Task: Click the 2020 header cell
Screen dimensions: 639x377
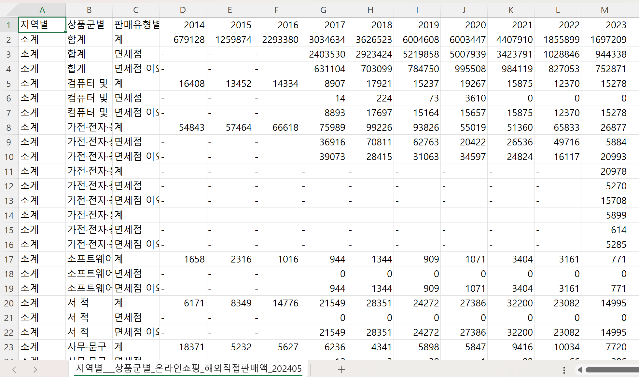Action: tap(464, 25)
